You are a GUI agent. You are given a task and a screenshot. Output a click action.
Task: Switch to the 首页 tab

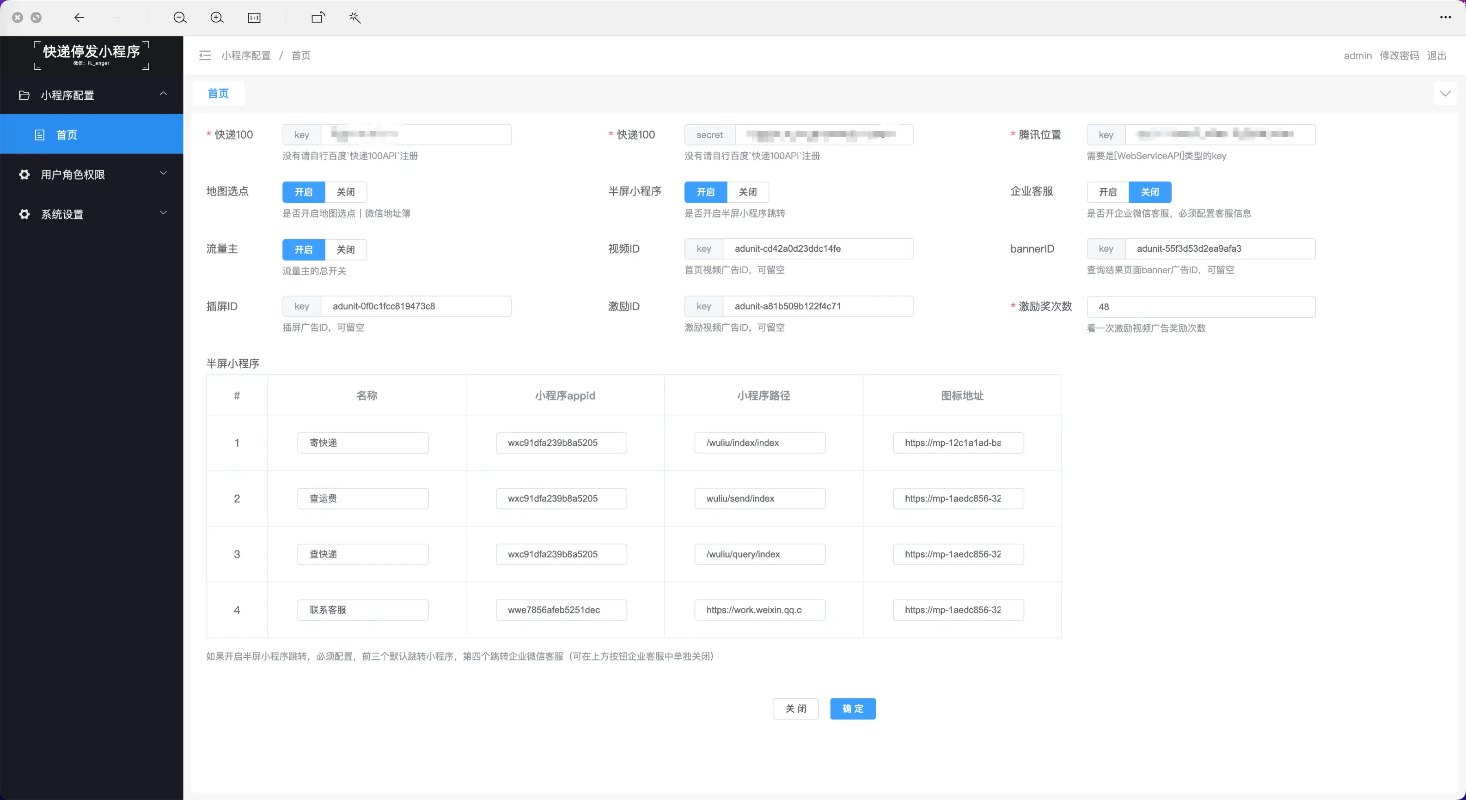click(218, 93)
